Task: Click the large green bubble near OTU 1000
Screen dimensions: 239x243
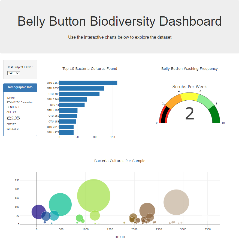Action: coord(94,195)
